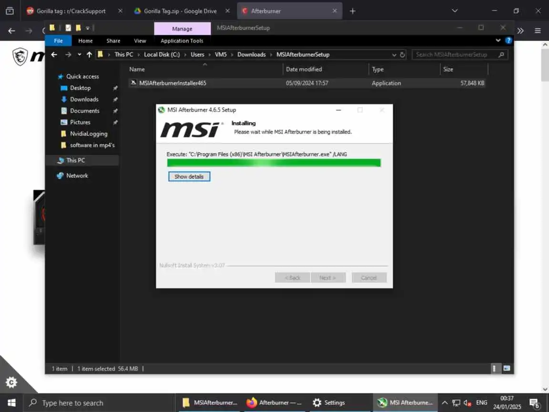Screen dimensions: 549x412
Task: Select Network in navigation pane
Action: click(x=77, y=175)
